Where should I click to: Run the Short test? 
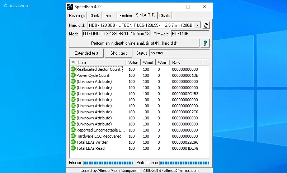(x=118, y=53)
